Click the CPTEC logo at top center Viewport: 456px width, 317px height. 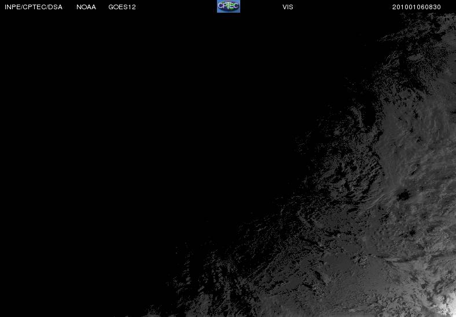(x=229, y=6)
